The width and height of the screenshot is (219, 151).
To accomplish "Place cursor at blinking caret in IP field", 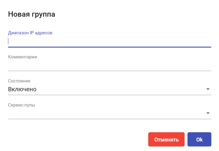I will (8, 41).
